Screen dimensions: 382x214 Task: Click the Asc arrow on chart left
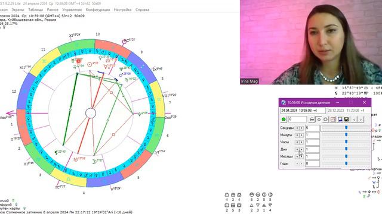point(11,114)
